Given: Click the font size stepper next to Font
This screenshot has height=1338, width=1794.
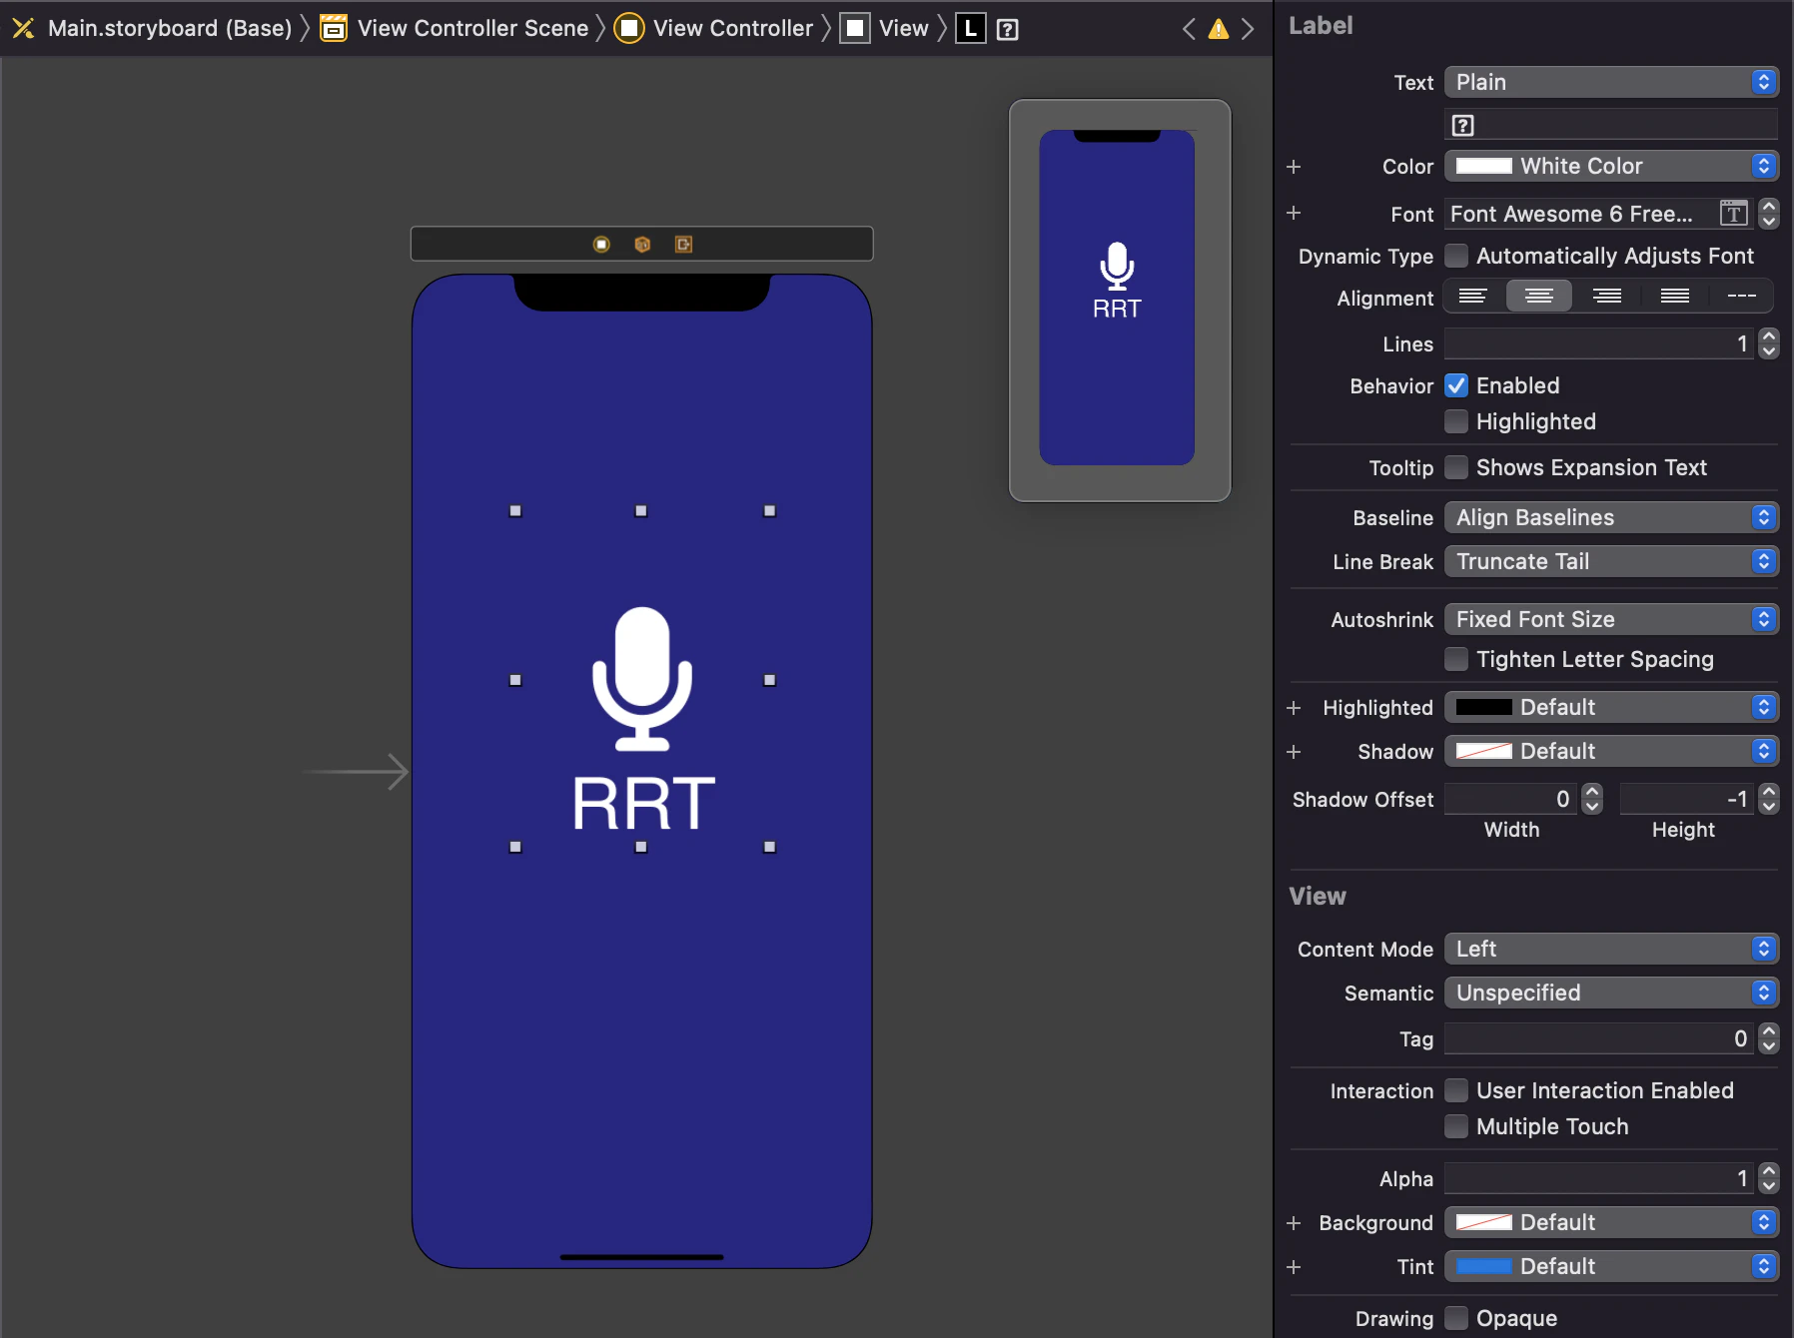Looking at the screenshot, I should coord(1769,214).
